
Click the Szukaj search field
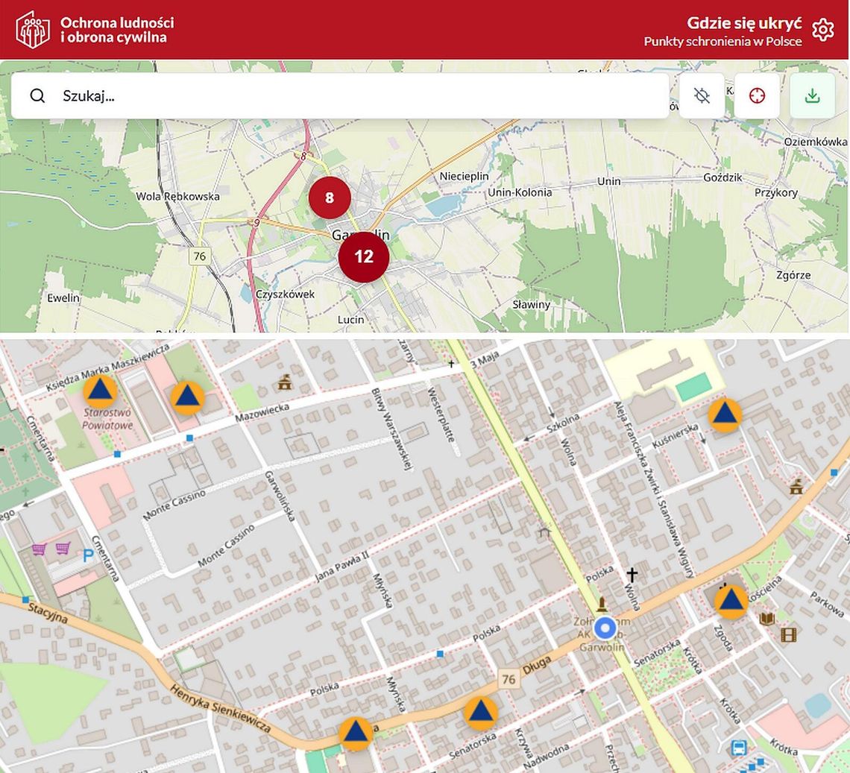[x=358, y=96]
